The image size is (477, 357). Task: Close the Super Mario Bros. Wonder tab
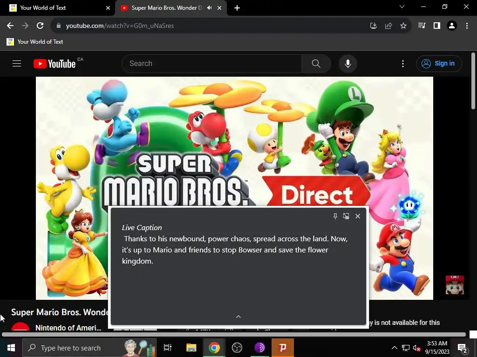[219, 8]
